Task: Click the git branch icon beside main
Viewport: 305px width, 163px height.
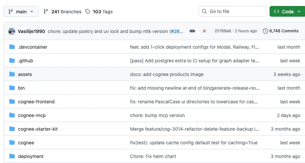Action: [10, 12]
